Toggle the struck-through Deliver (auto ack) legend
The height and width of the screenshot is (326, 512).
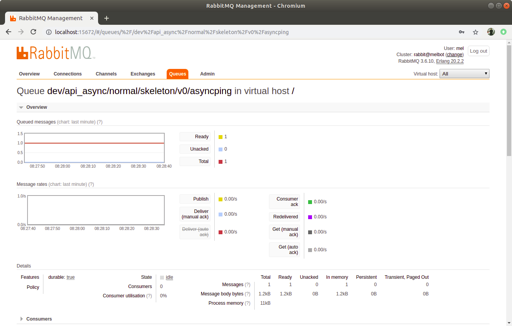(195, 232)
